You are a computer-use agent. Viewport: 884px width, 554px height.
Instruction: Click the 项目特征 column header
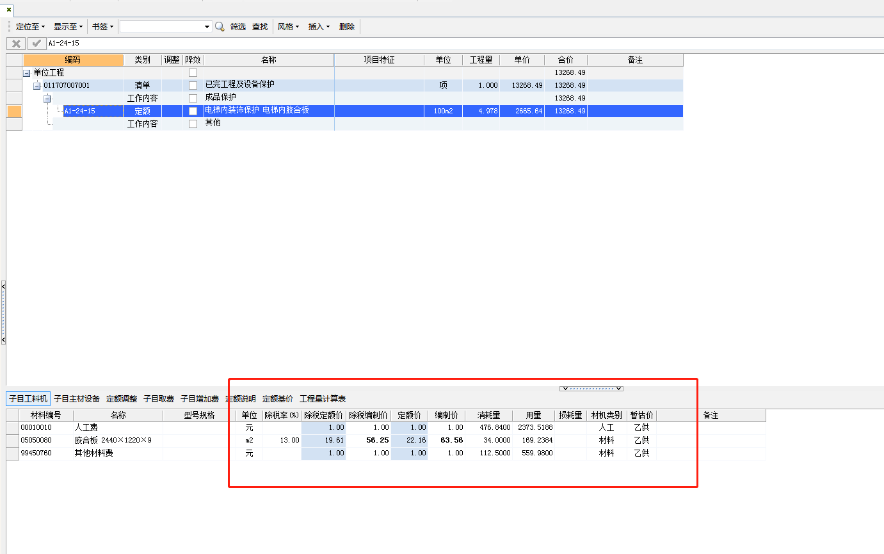pyautogui.click(x=379, y=60)
